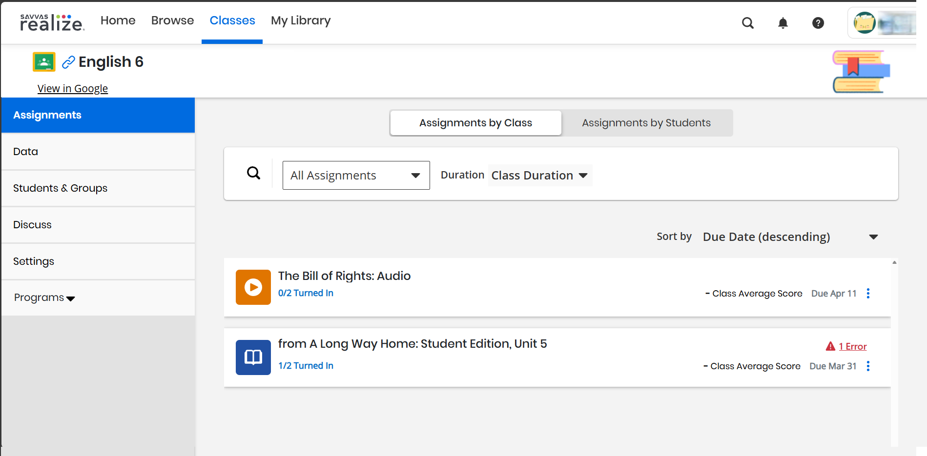
Task: Open Students & Groups in the sidebar
Action: (x=98, y=188)
